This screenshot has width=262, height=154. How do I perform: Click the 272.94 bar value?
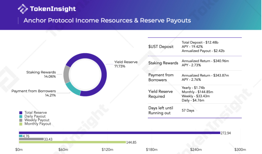225,133
